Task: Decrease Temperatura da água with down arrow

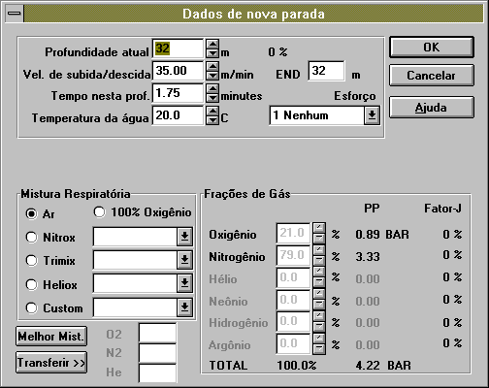Action: (212, 120)
